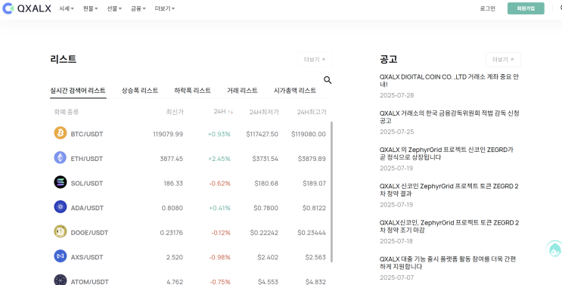Click the AXS coin icon

click(61, 256)
